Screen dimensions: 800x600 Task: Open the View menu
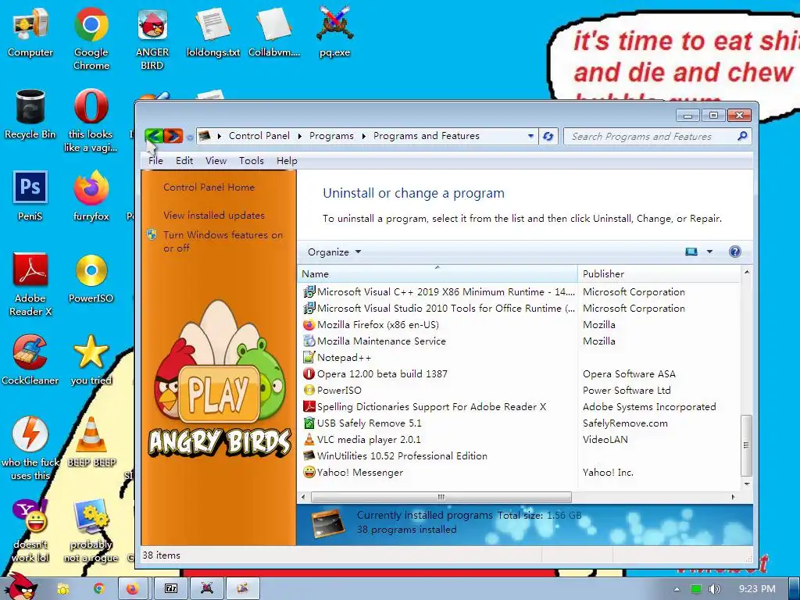[216, 161]
